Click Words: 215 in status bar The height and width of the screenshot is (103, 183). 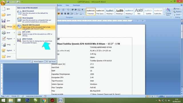pyautogui.click(x=15, y=96)
